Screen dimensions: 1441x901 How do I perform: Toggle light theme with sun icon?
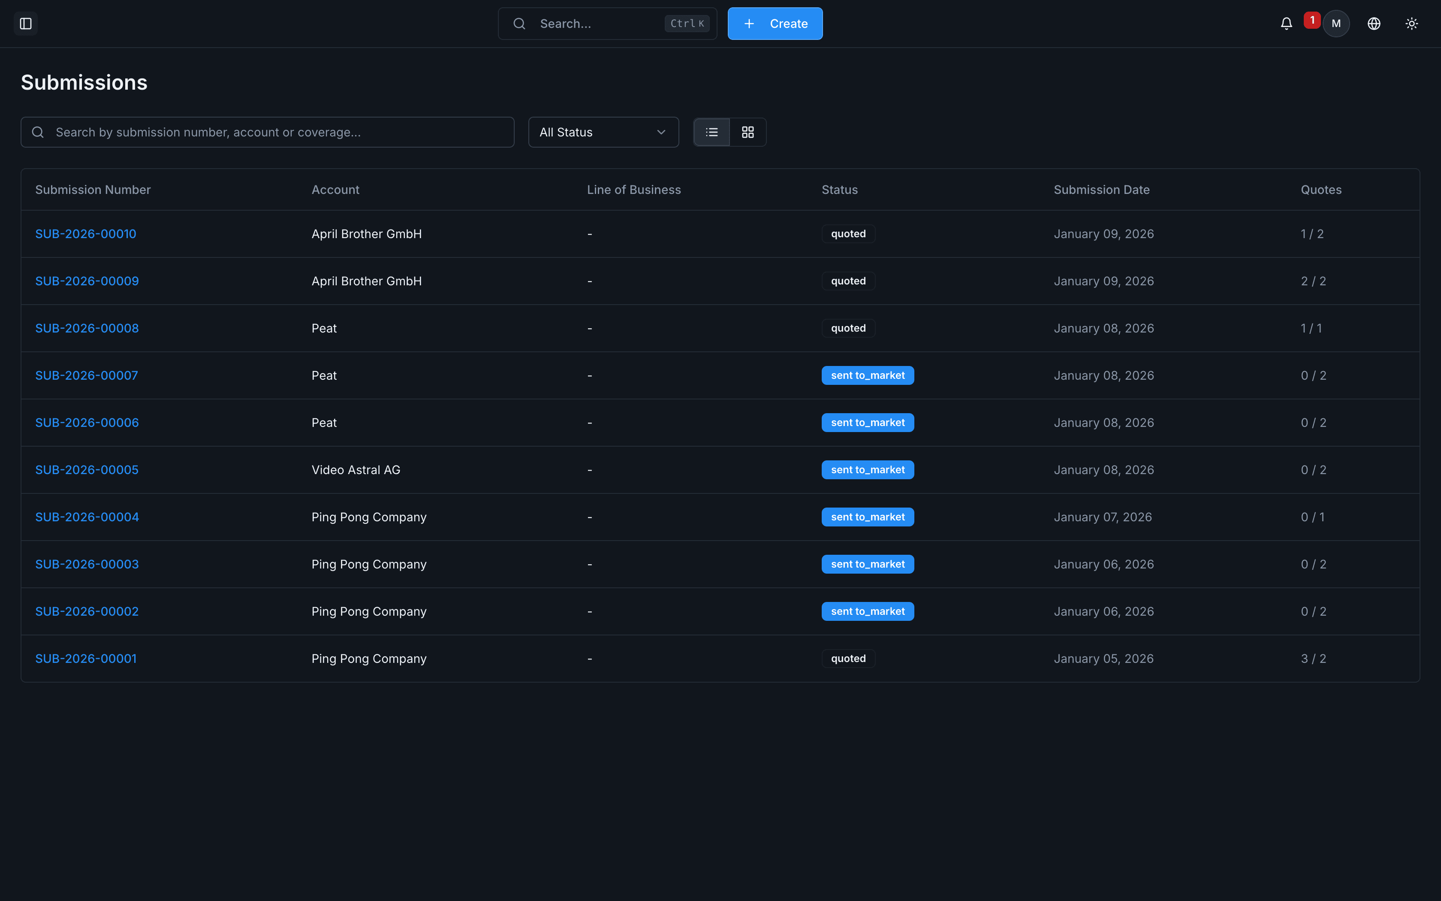click(x=1411, y=24)
